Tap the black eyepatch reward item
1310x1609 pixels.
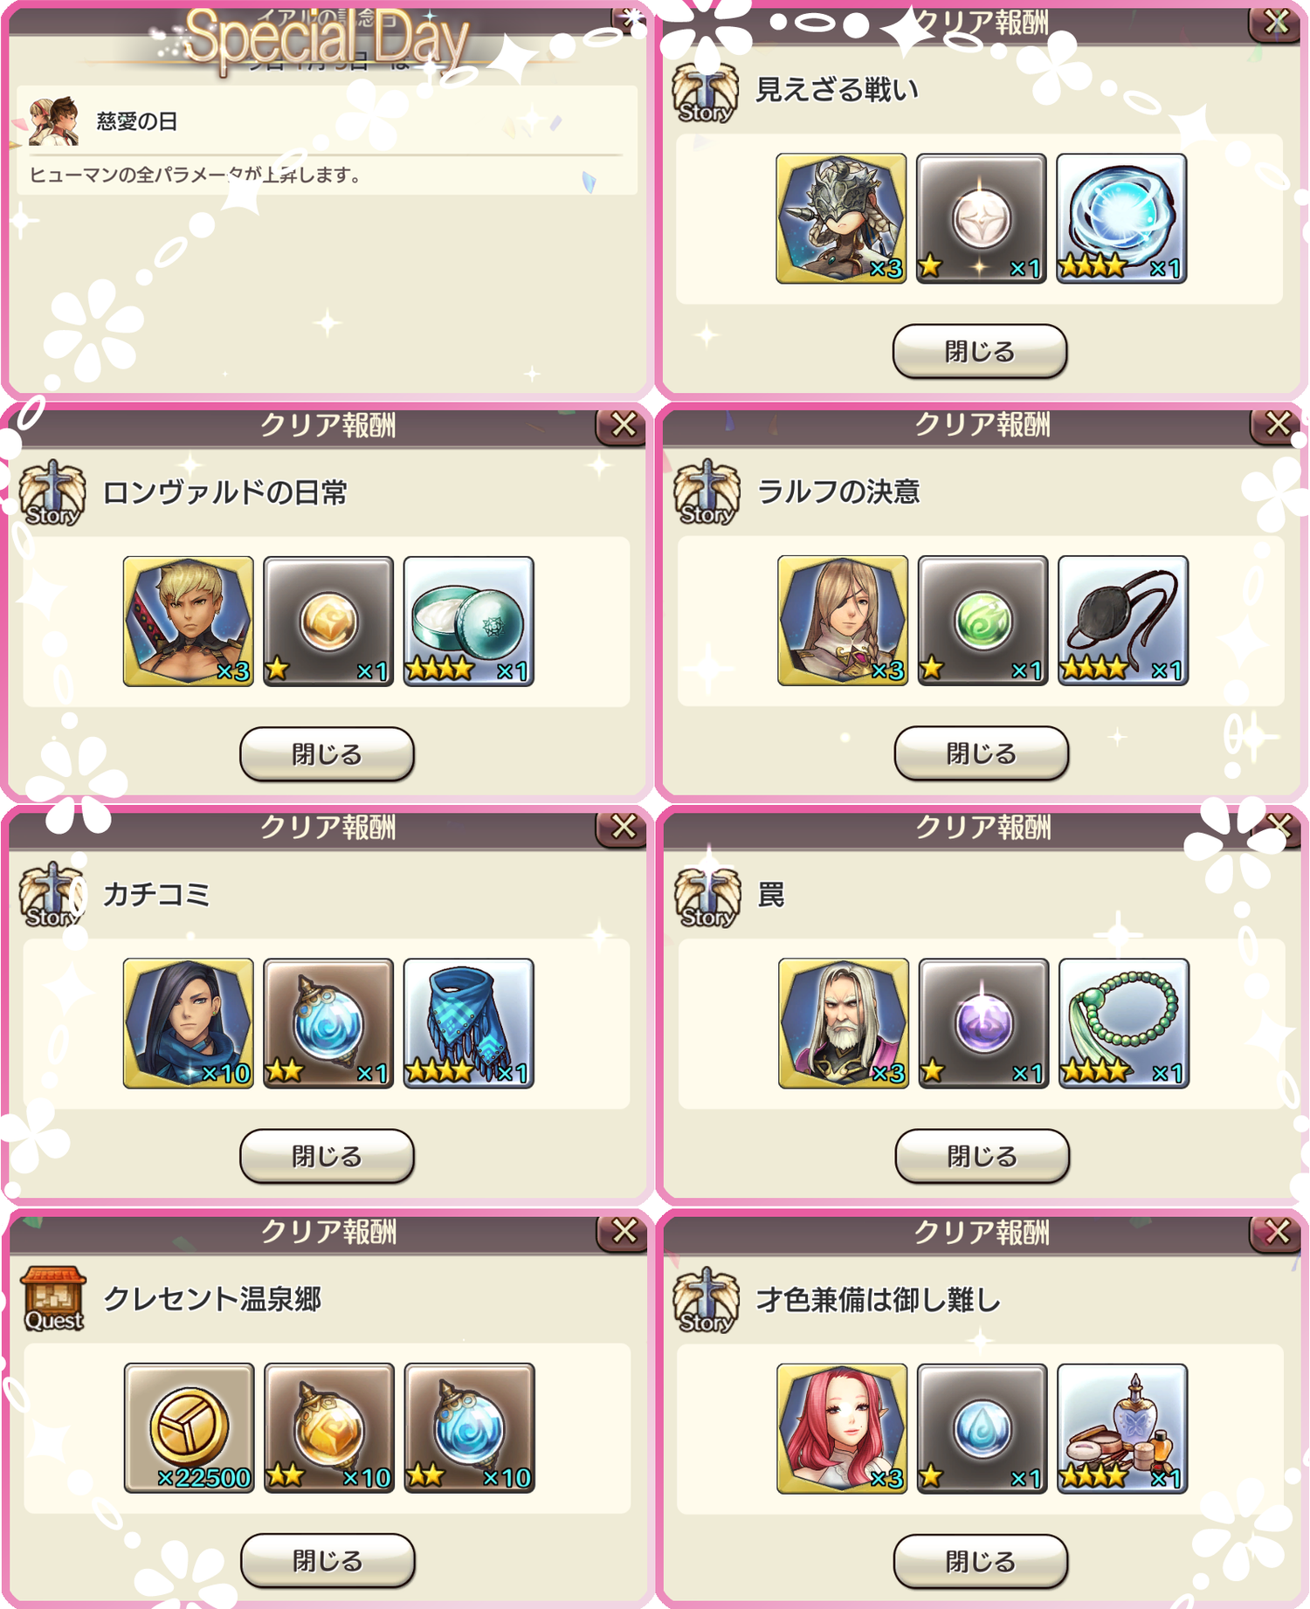point(1123,621)
